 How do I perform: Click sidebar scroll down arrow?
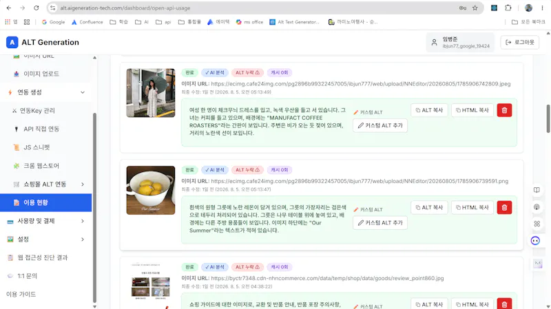(x=94, y=306)
